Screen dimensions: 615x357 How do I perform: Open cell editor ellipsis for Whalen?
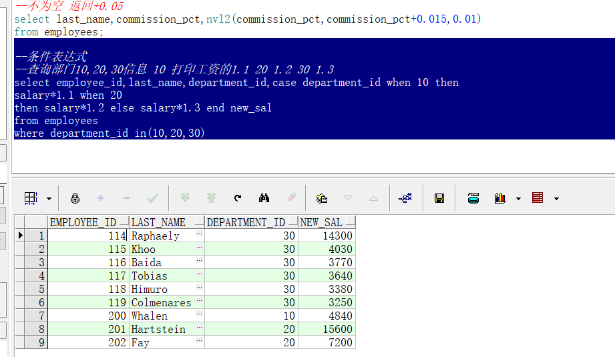tap(199, 314)
